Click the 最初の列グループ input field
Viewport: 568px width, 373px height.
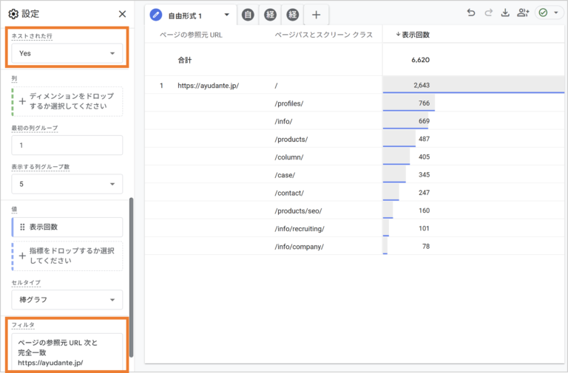pos(67,146)
